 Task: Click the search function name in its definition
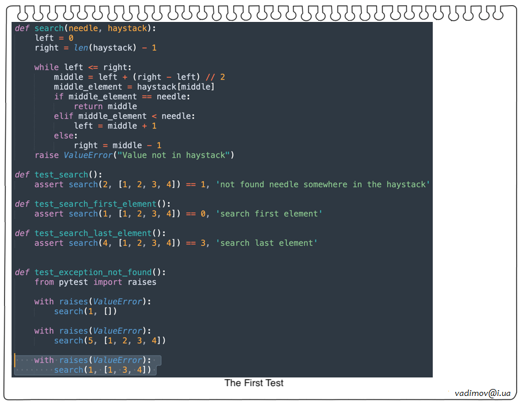(49, 28)
